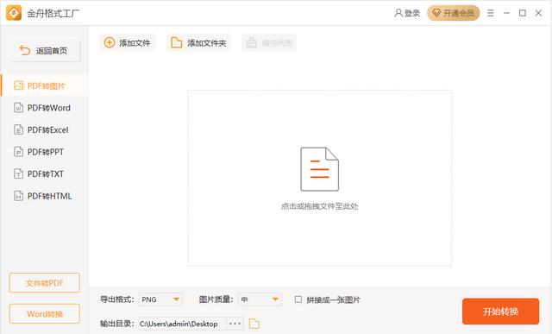The image size is (552, 334).
Task: Click the 返回首页 back to home button
Action: click(45, 51)
